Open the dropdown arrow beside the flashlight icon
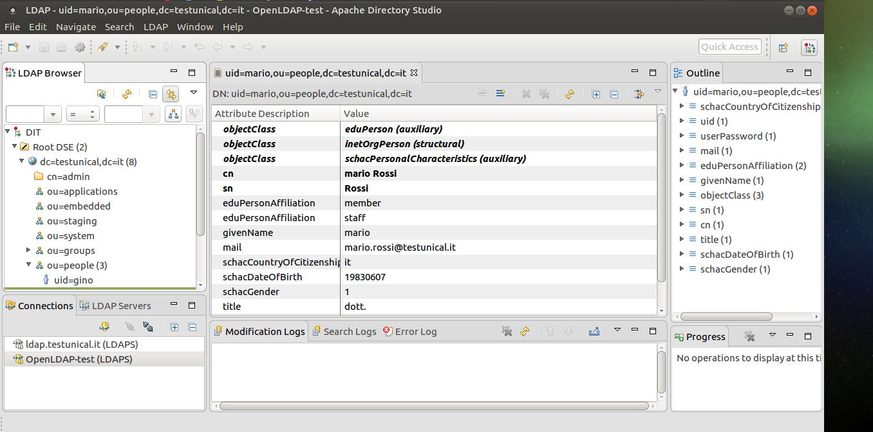873x432 pixels. pos(117,47)
